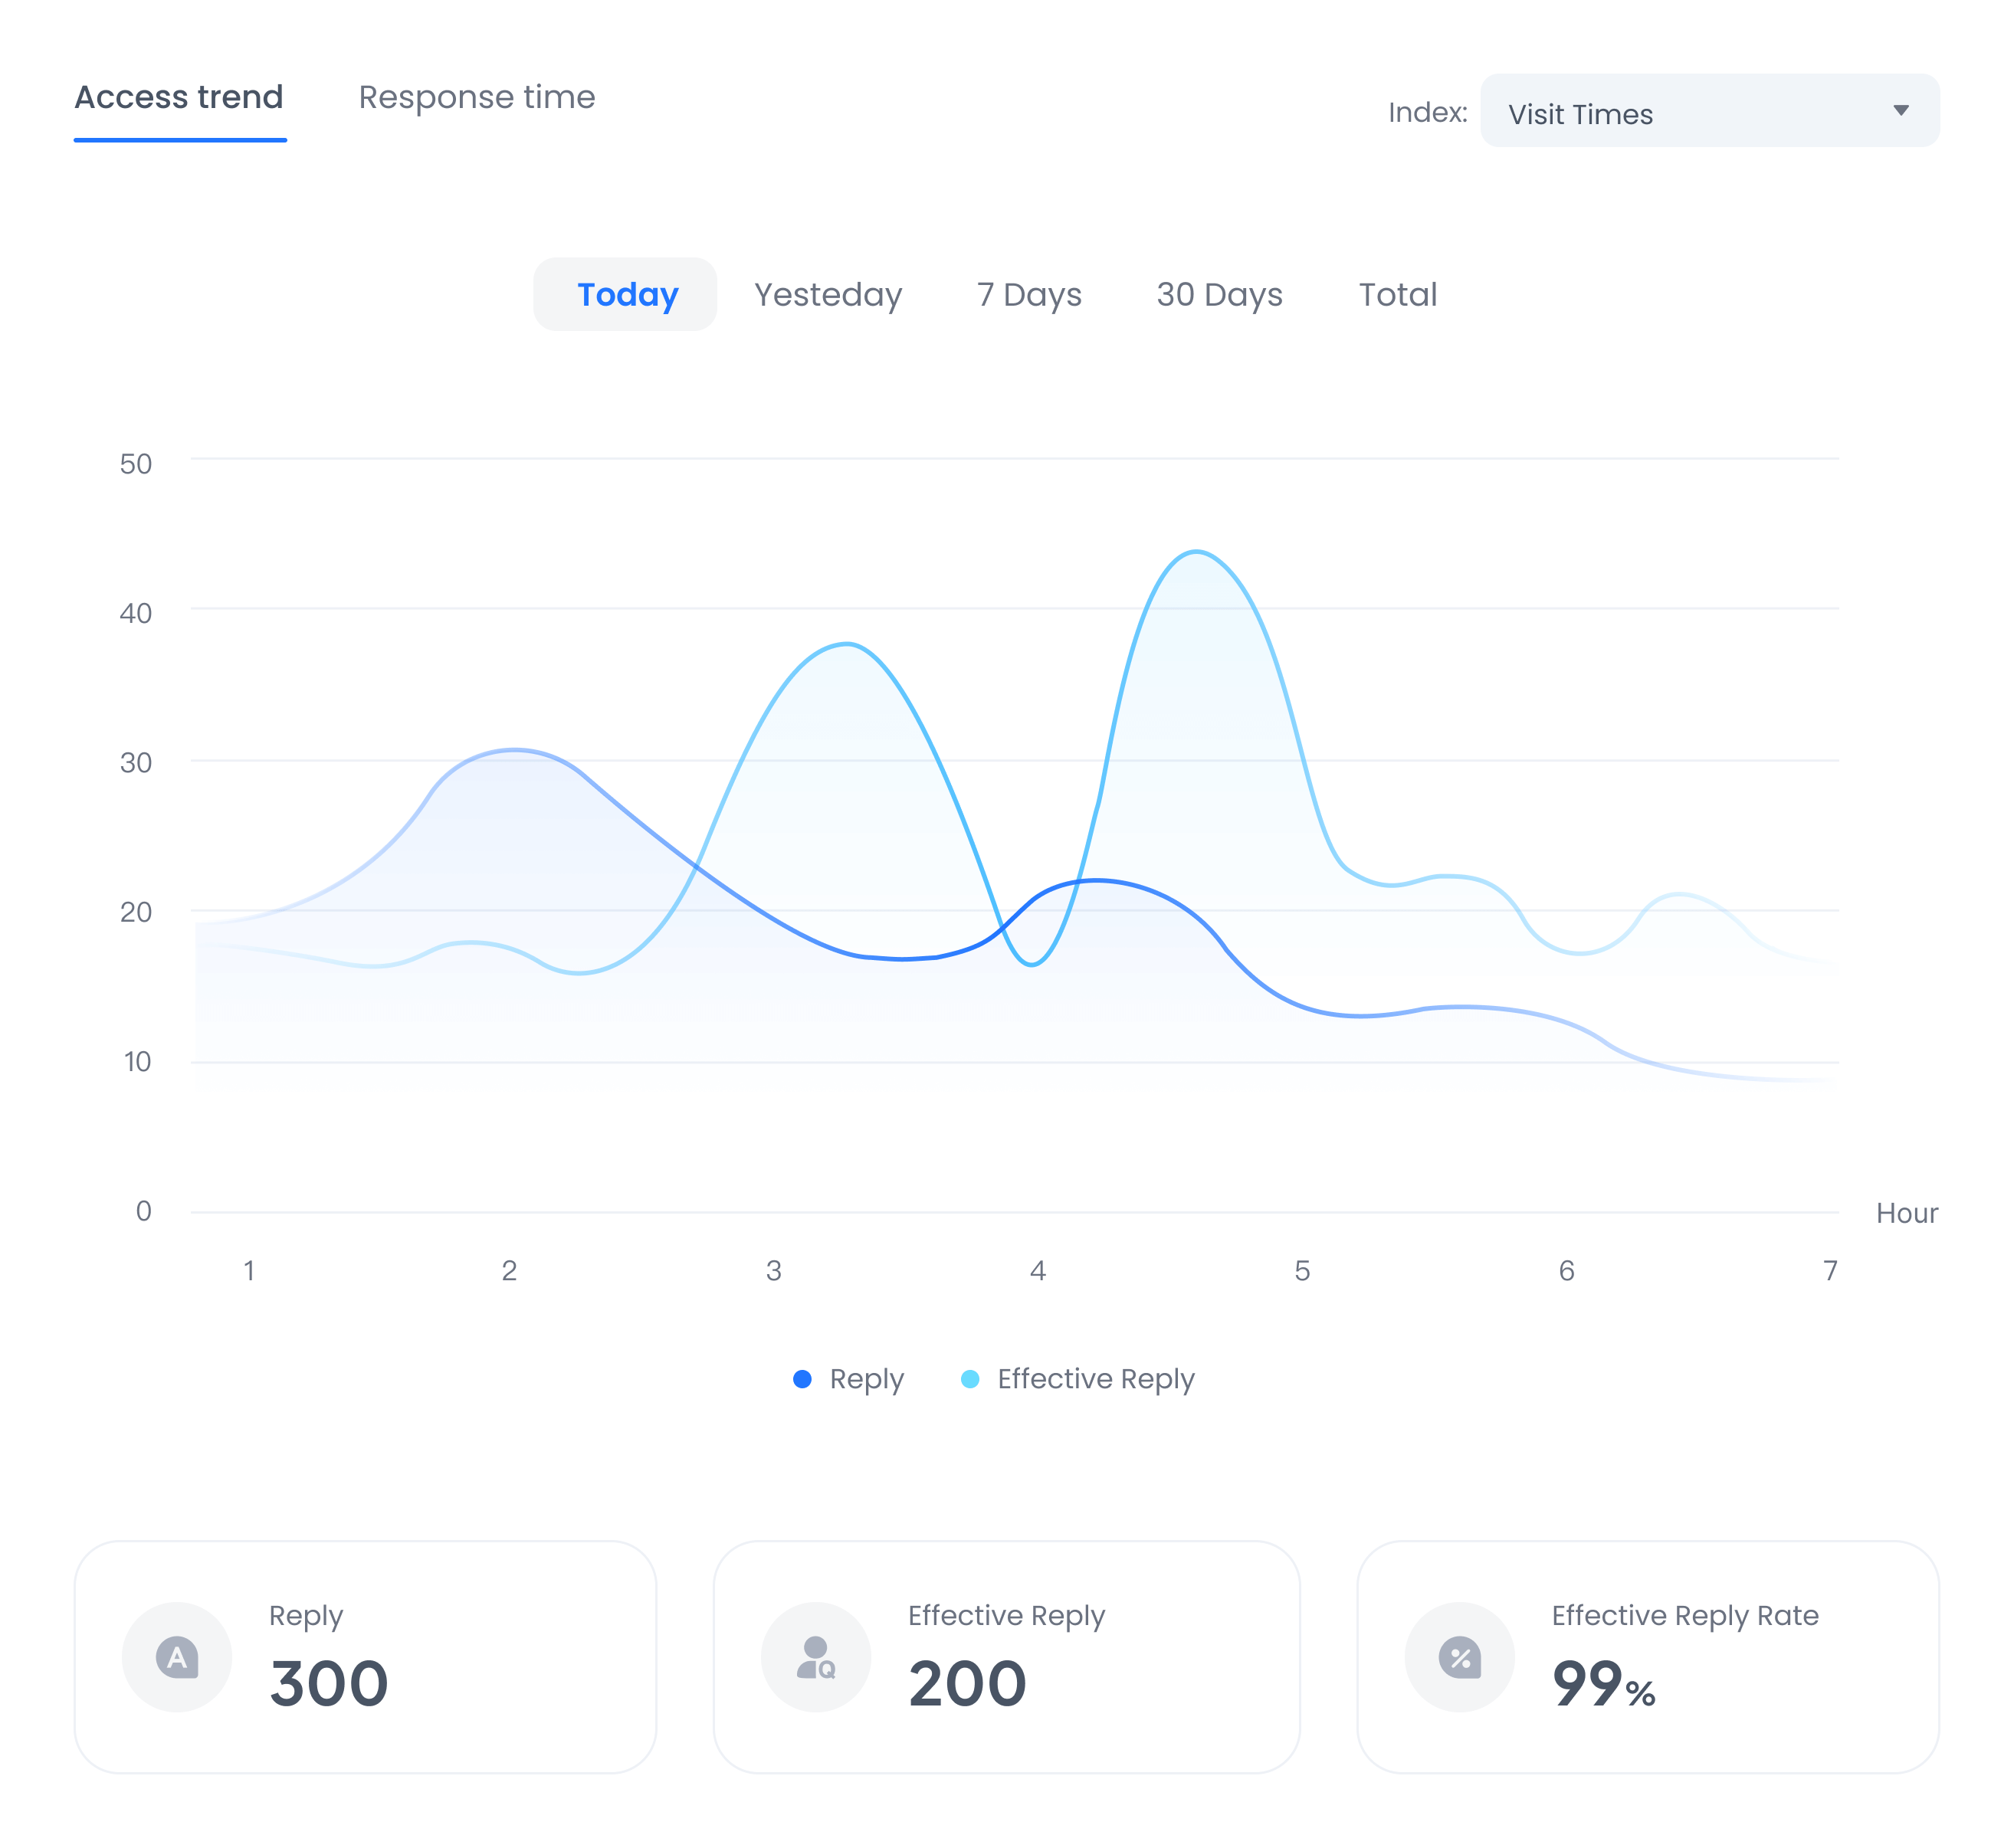Show the 30 Days range
The image size is (2014, 1848).
coord(1219,295)
